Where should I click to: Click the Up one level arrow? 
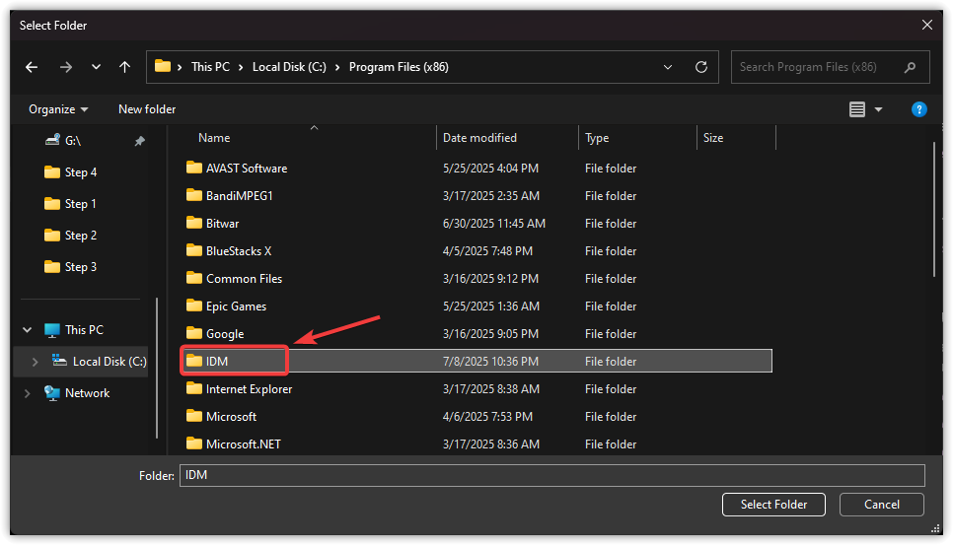(x=124, y=67)
